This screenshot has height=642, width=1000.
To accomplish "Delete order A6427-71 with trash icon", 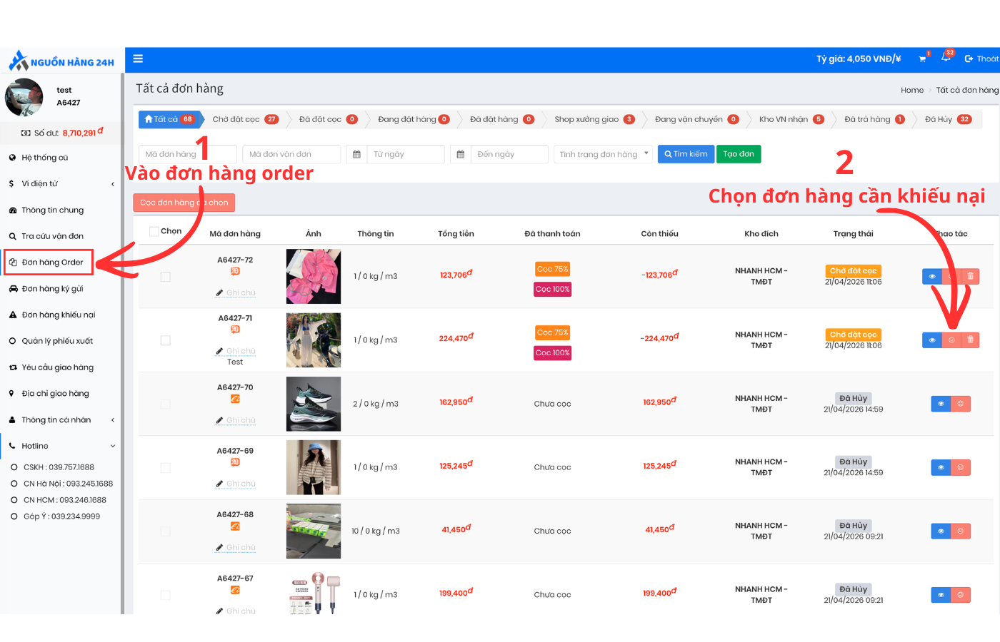I will pyautogui.click(x=970, y=340).
